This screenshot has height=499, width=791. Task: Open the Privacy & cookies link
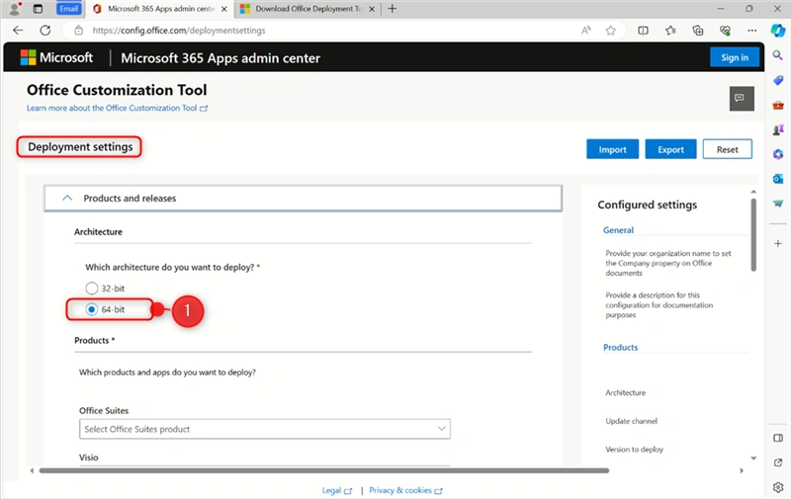(405, 490)
